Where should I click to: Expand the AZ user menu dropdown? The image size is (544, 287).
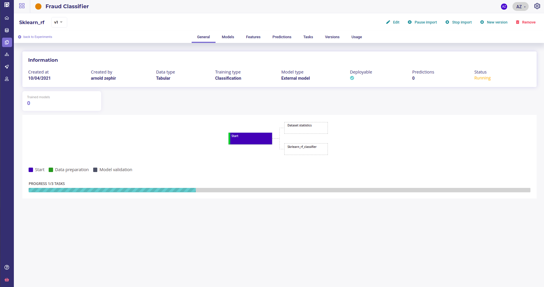[x=520, y=6]
